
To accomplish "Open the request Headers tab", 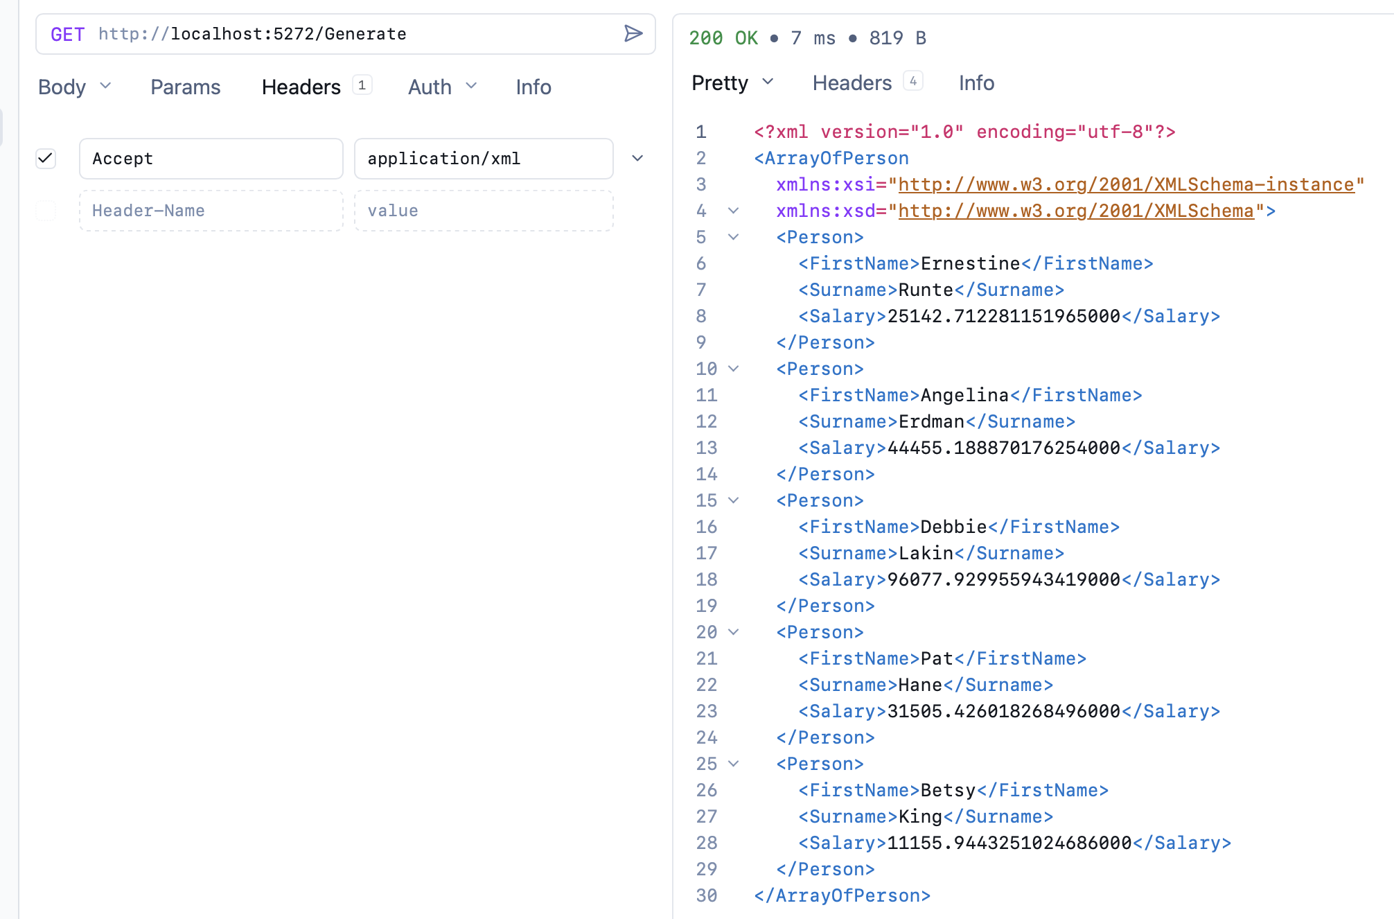I will tap(301, 87).
